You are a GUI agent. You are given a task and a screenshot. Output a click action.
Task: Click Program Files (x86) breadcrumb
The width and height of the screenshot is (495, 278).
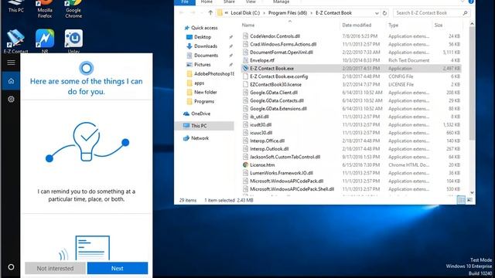point(288,13)
